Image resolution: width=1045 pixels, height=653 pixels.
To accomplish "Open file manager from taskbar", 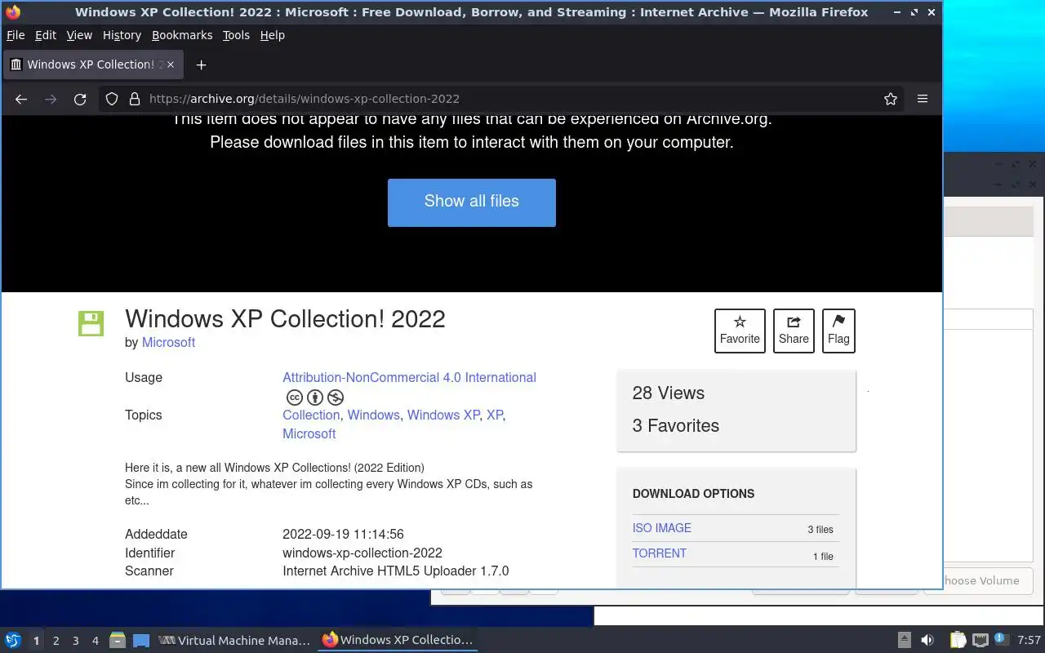I will [x=118, y=640].
